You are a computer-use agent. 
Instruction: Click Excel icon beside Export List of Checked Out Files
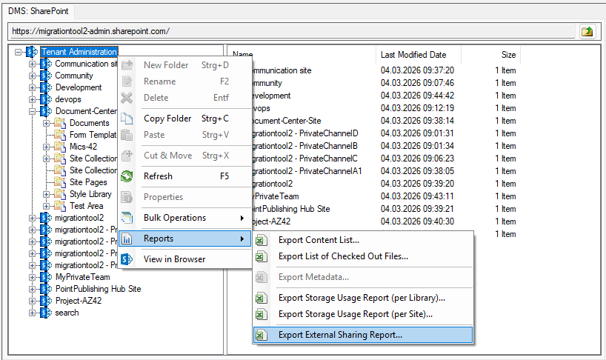[262, 256]
